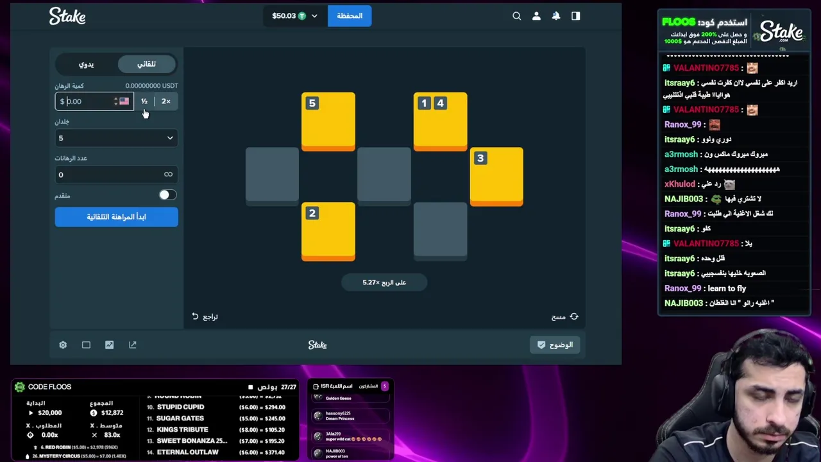Open the user profile icon
Screen dimensions: 821x462
536,16
